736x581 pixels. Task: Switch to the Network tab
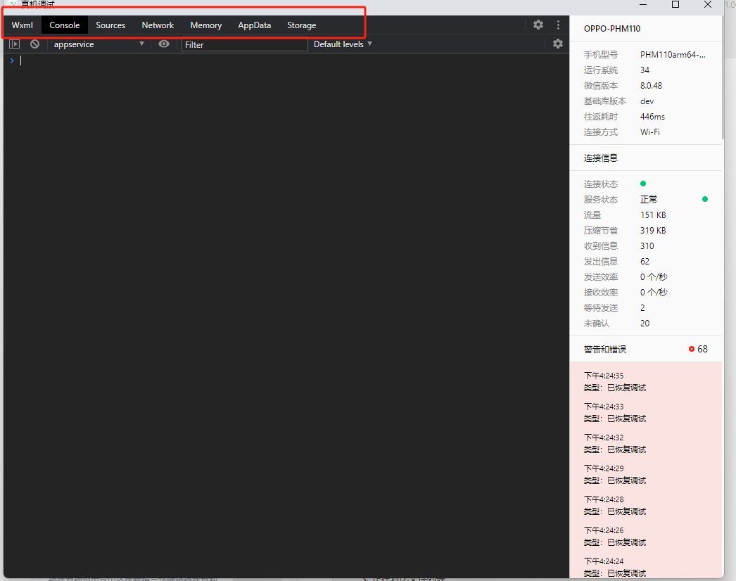pyautogui.click(x=158, y=25)
